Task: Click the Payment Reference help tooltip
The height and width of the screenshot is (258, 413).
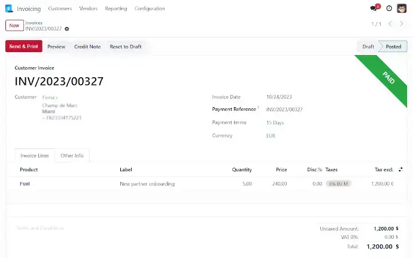Action: pyautogui.click(x=258, y=108)
